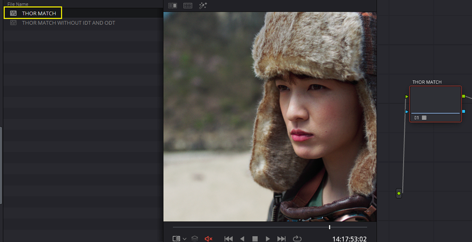The width and height of the screenshot is (472, 242).
Task: Click the green RGB output on node 01
Action: click(464, 96)
